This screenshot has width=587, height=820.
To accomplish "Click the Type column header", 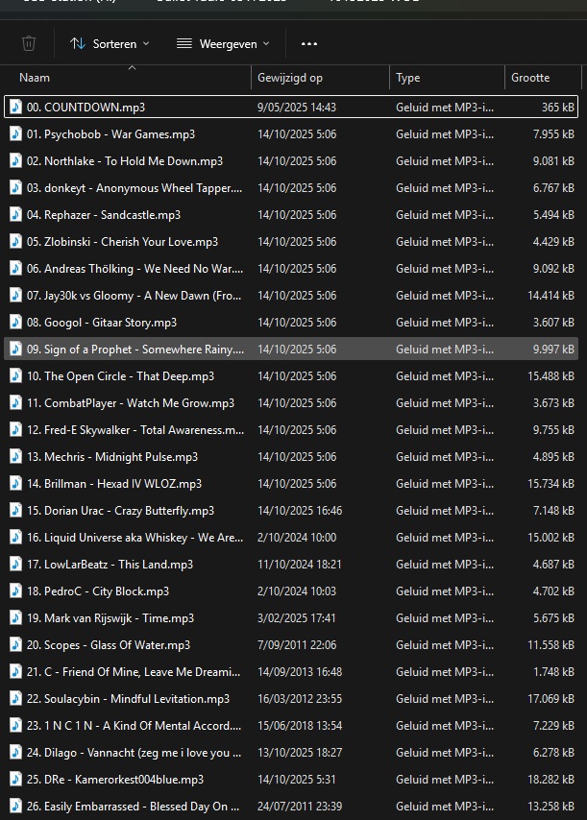I will 407,78.
